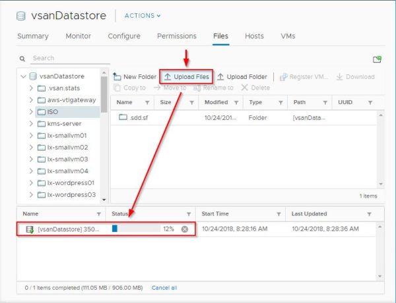Select the .vsan.stats tree folder
Viewport: 396px width, 303px height.
(x=59, y=88)
